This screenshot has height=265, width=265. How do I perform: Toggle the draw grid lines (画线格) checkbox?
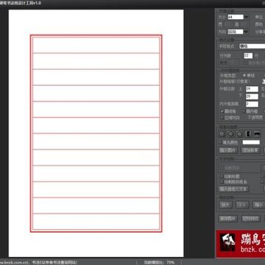tap(222, 111)
